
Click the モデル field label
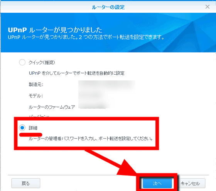[36, 95]
